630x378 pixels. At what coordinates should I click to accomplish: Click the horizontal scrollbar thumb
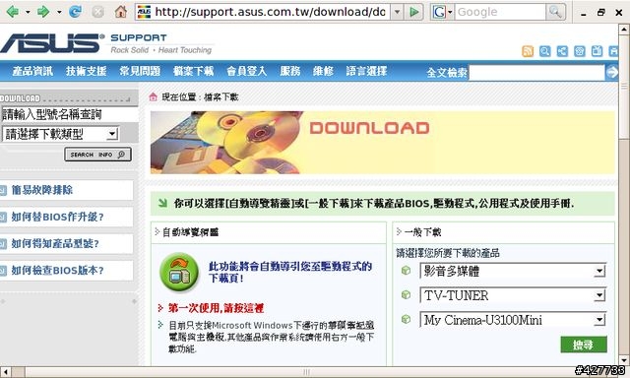[305, 371]
